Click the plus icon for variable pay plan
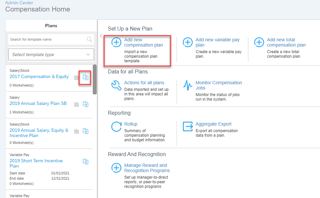 187,42
